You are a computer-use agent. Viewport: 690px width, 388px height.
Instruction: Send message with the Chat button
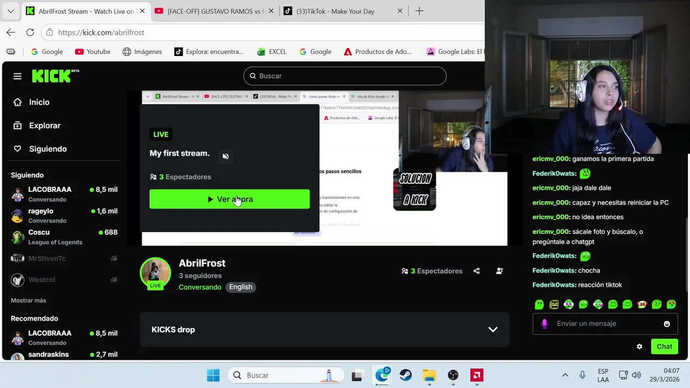point(664,347)
